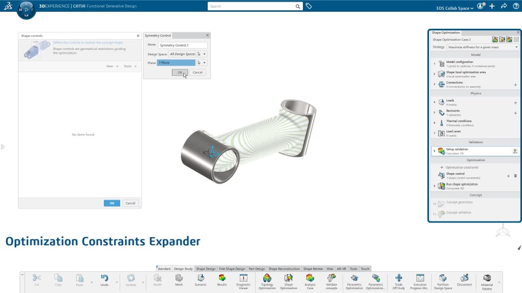Open the Plane selector dropdown arrow
The height and width of the screenshot is (293, 522).
click(x=204, y=62)
